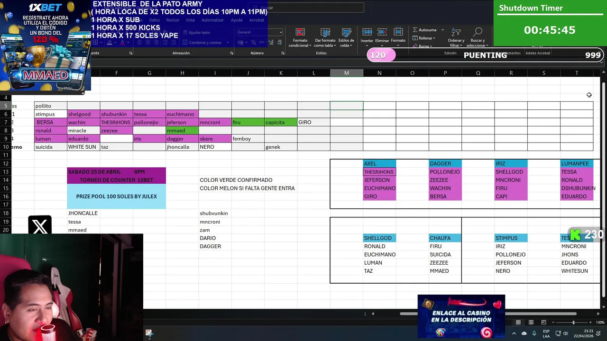Click microphone tray icon
The image size is (607, 341).
coord(534,333)
